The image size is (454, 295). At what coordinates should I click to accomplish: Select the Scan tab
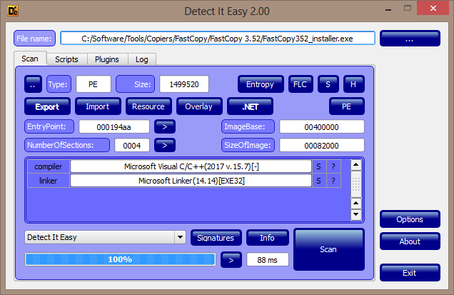point(30,59)
